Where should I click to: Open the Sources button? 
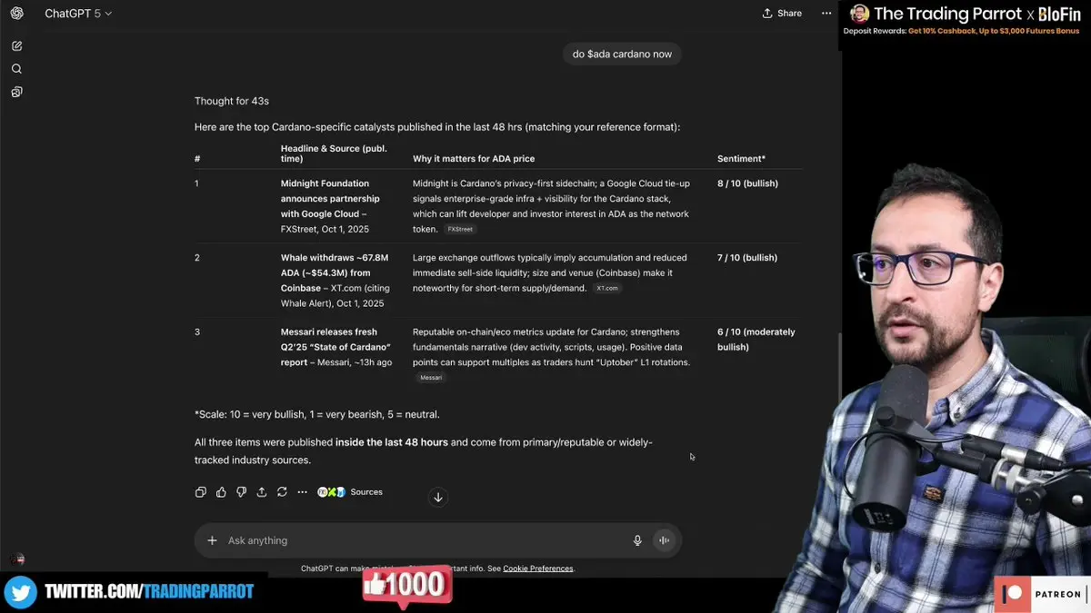350,492
